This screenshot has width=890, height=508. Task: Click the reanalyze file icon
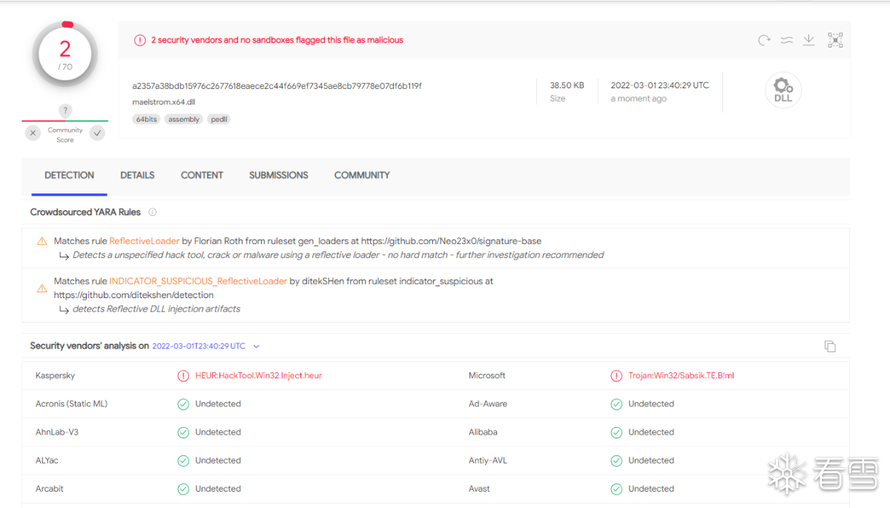pyautogui.click(x=764, y=40)
